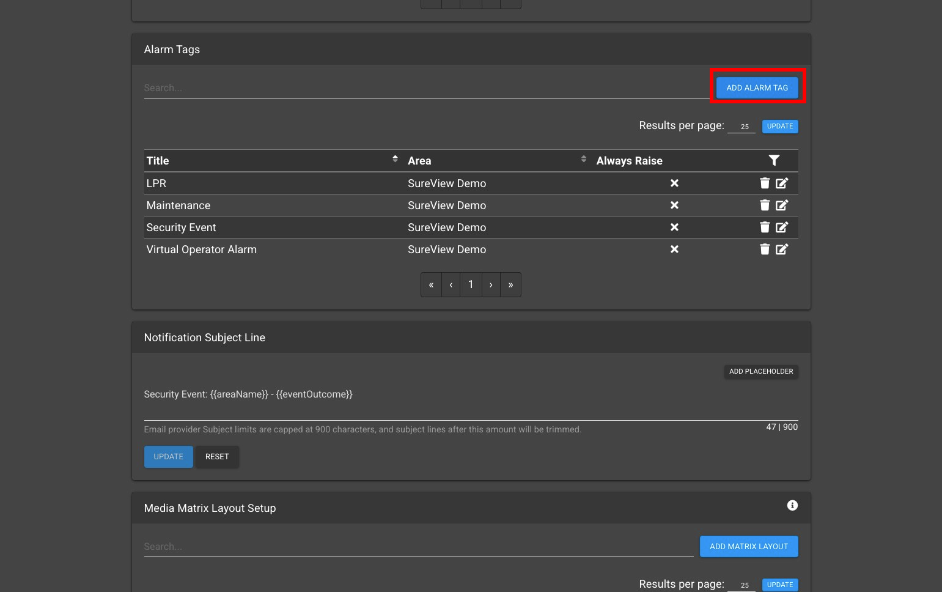The height and width of the screenshot is (592, 942).
Task: Reset the notification subject line
Action: pos(217,457)
